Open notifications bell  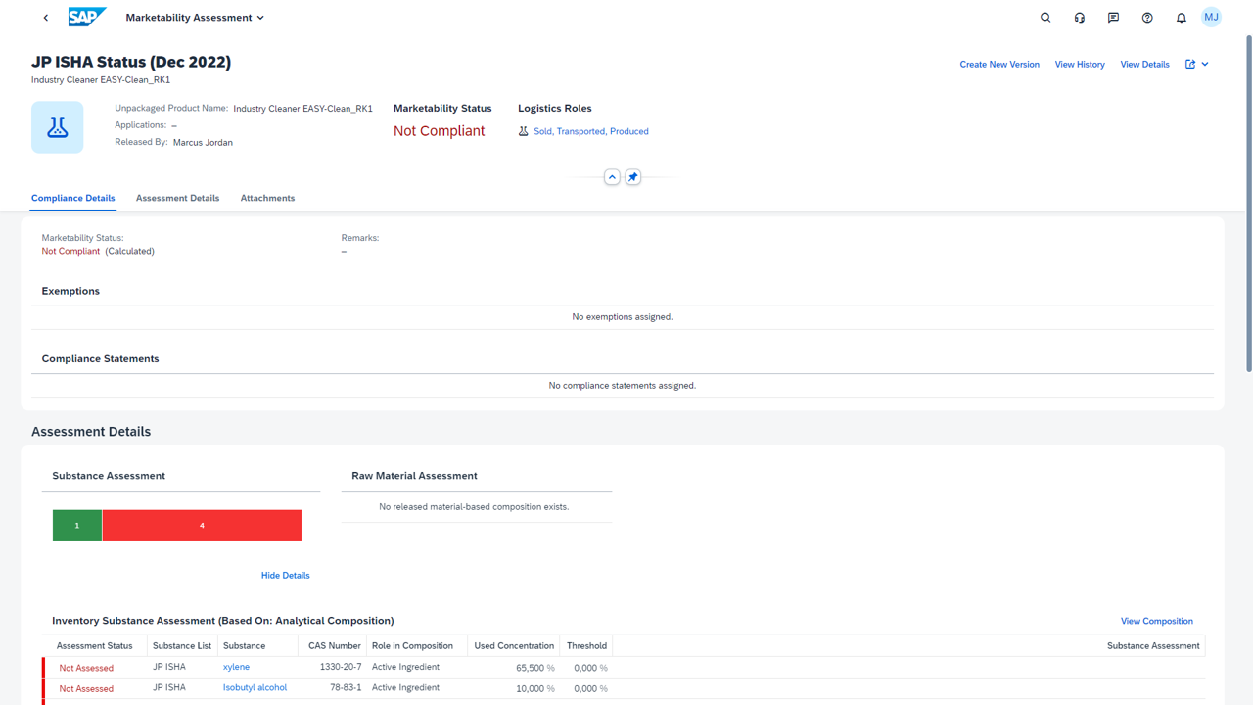pos(1182,18)
